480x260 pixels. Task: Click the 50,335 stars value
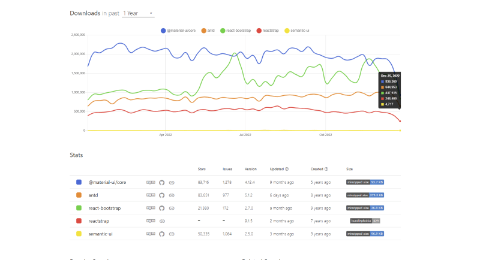(x=203, y=234)
